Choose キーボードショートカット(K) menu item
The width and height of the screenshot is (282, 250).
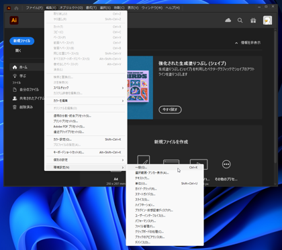[x=86, y=152]
